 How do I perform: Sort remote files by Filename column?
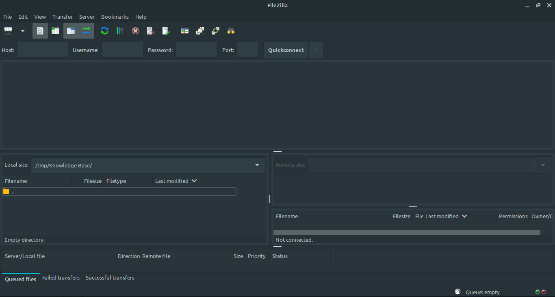click(320, 216)
